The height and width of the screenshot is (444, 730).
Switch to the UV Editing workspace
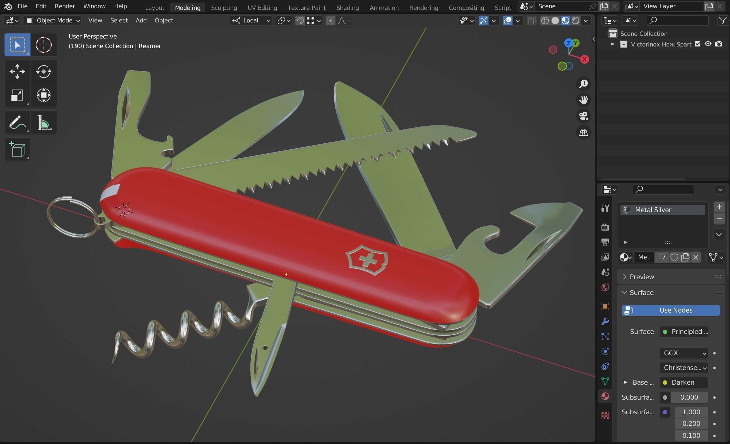tap(262, 7)
